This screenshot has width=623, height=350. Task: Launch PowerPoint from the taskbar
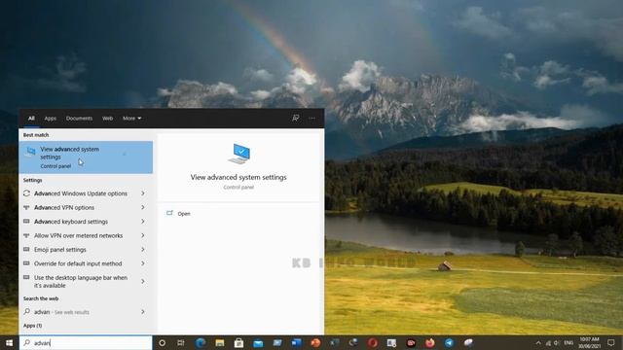315,342
